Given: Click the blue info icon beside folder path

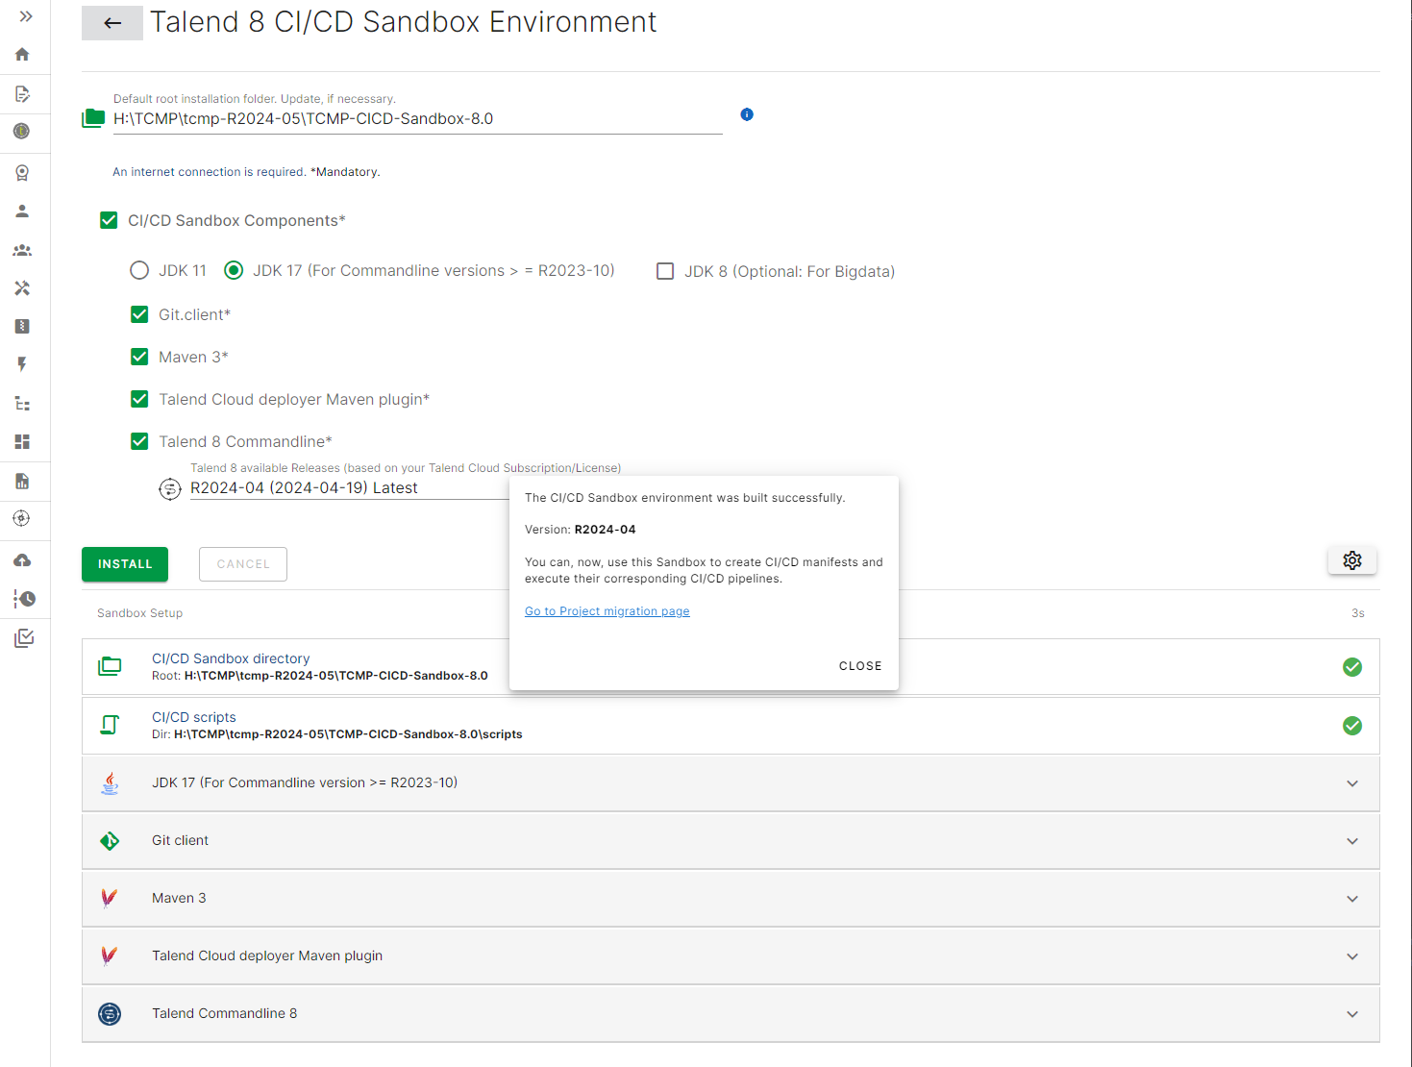Looking at the screenshot, I should (747, 114).
